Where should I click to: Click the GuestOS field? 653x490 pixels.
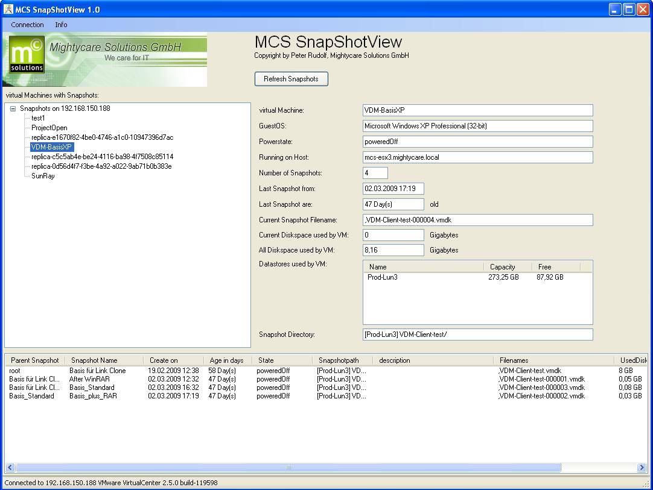[x=477, y=126]
